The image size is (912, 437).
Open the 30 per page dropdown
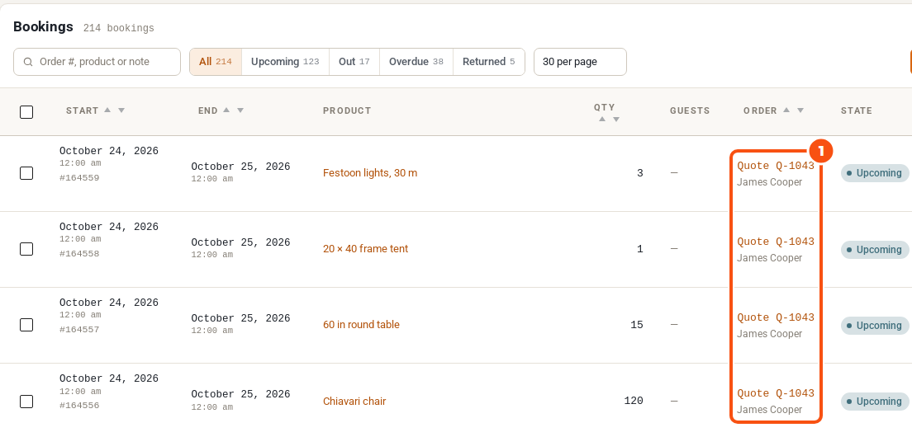tap(580, 62)
